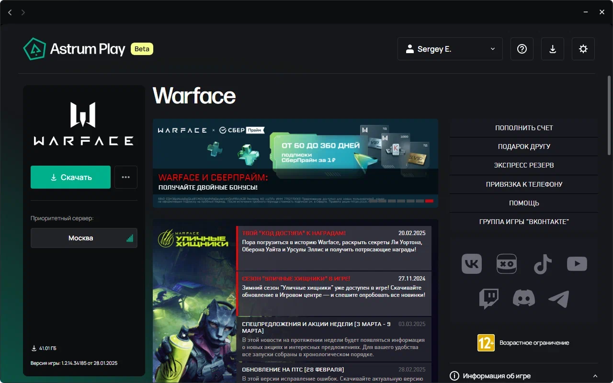Click the downloads icon in the header
Image resolution: width=613 pixels, height=383 pixels.
pyautogui.click(x=552, y=48)
